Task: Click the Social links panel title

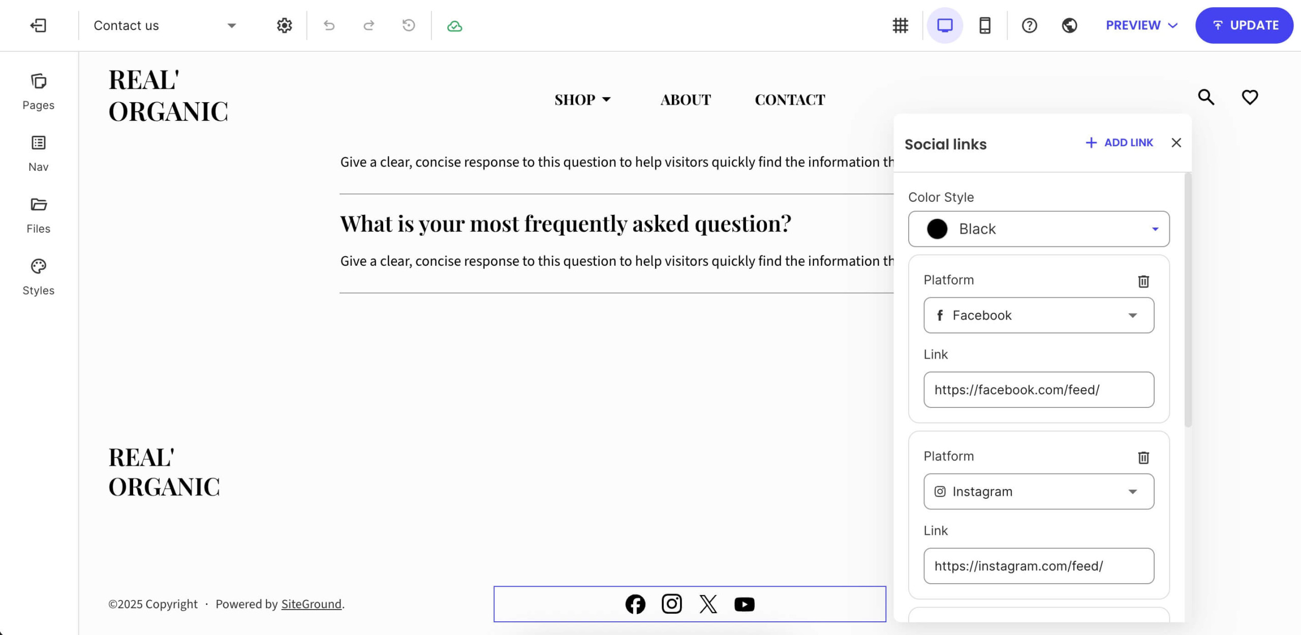Action: [x=946, y=144]
